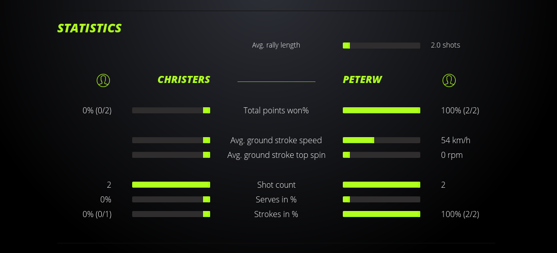
Task: Click the STATISTICS heading
Action: (90, 28)
